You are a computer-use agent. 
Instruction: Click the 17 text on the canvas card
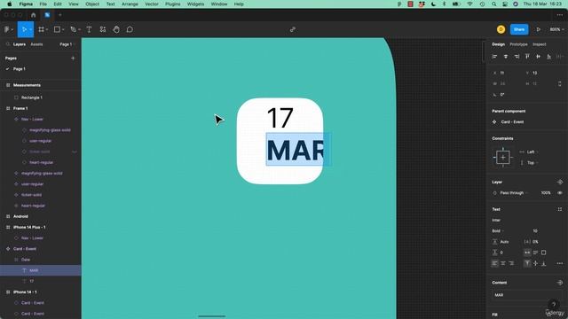[x=280, y=118]
